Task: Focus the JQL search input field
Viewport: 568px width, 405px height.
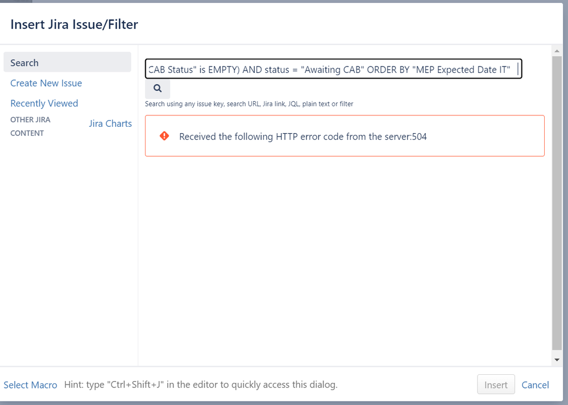Action: tap(333, 69)
